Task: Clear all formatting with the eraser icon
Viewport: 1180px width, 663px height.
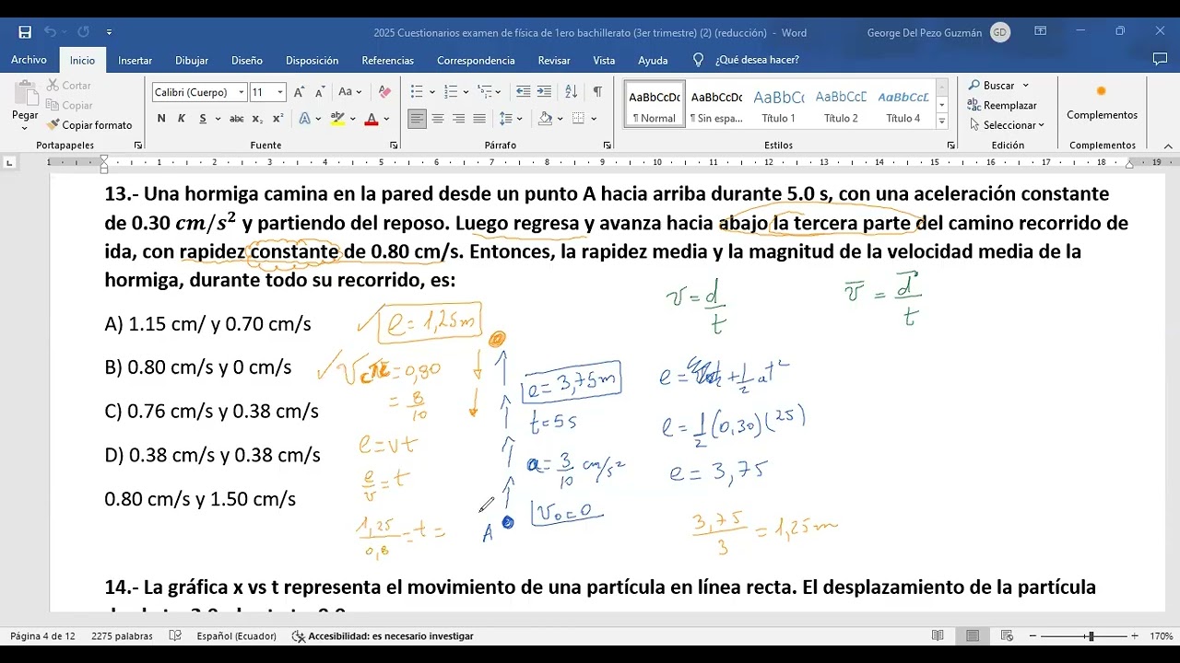Action: (385, 92)
